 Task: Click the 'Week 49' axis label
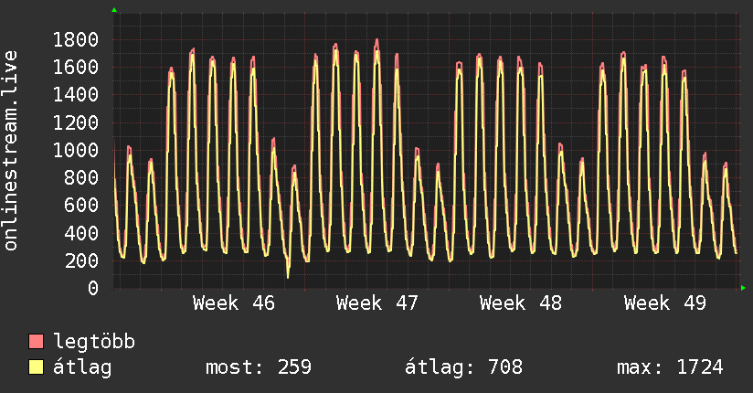(x=665, y=303)
